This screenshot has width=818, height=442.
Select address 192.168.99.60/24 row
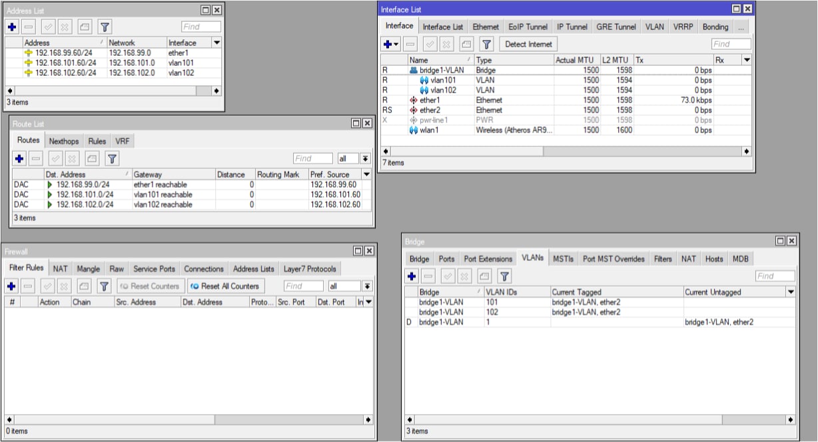pyautogui.click(x=114, y=53)
